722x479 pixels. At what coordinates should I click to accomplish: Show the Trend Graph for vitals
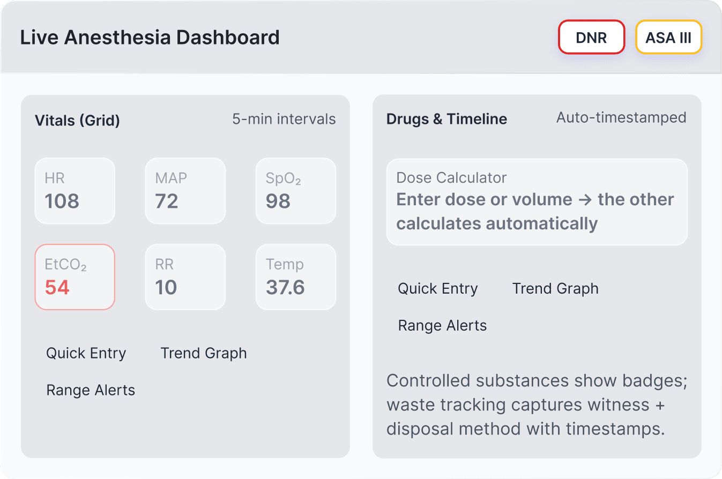(x=204, y=353)
